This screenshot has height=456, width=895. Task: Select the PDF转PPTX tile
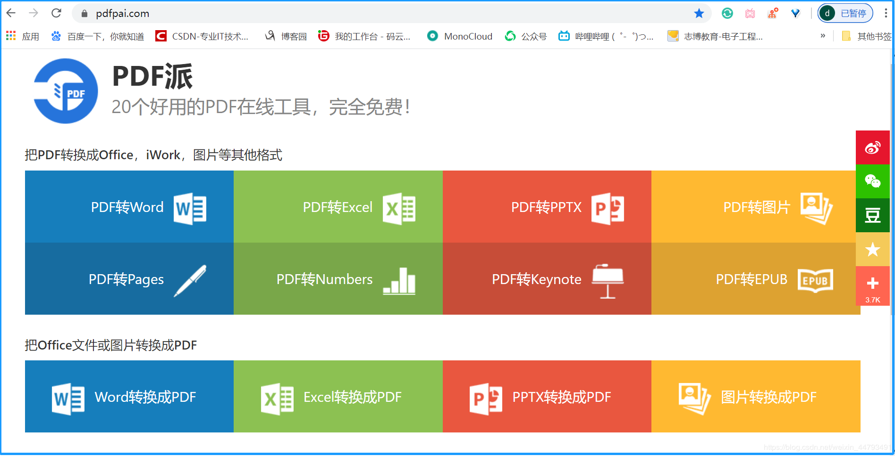pyautogui.click(x=547, y=207)
